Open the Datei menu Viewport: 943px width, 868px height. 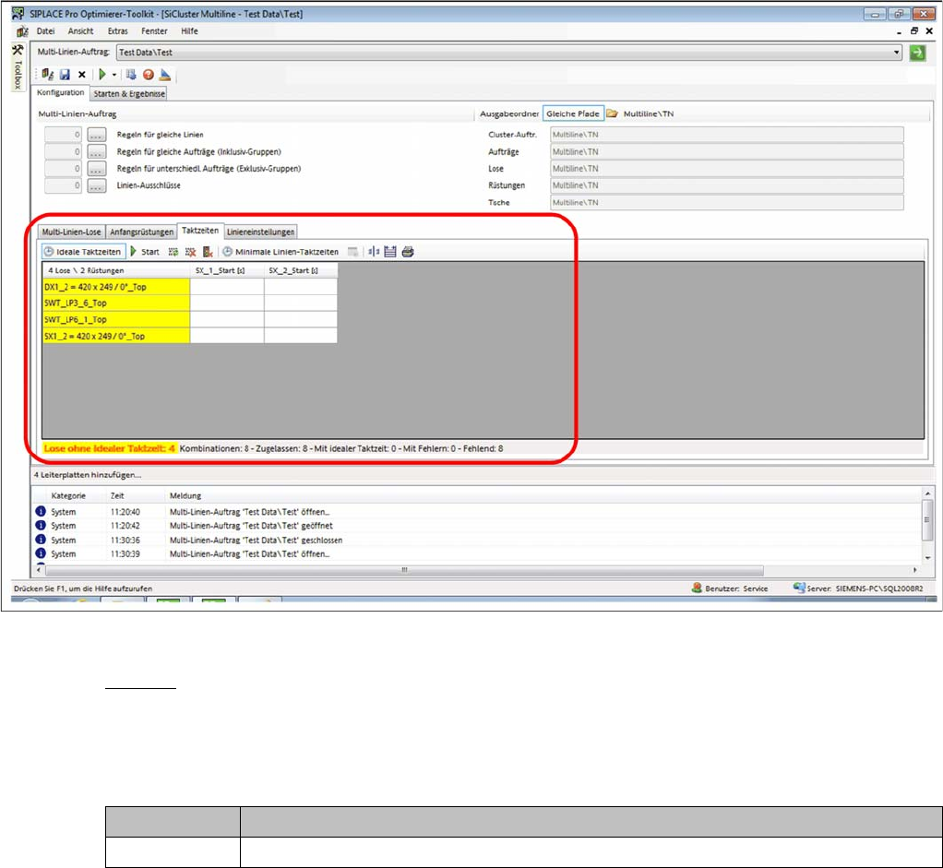coord(46,31)
